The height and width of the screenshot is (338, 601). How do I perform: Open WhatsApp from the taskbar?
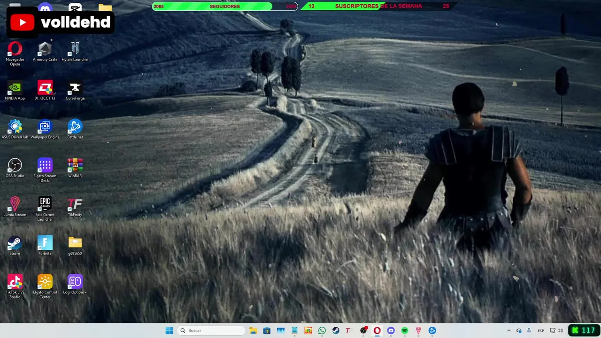322,330
